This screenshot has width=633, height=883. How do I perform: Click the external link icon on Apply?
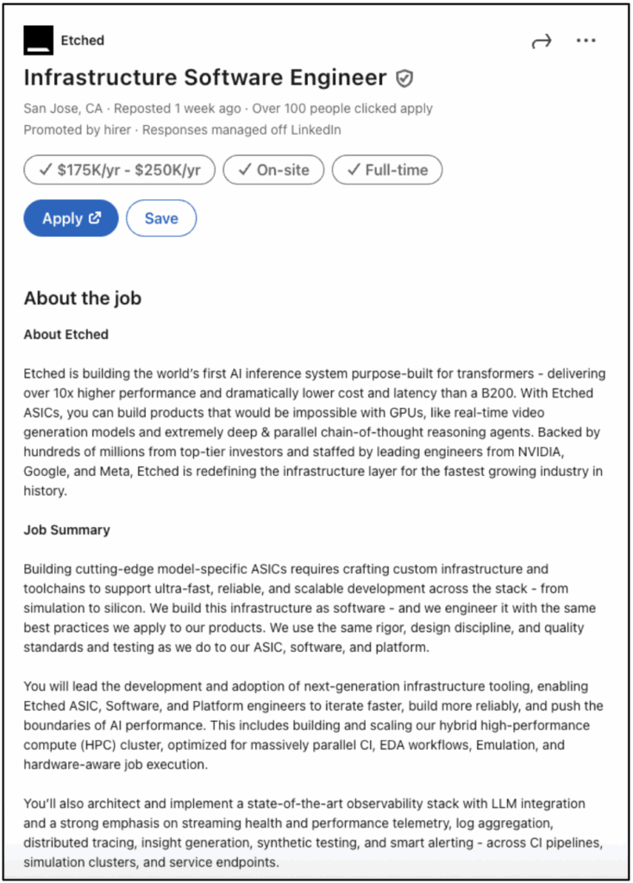point(95,218)
